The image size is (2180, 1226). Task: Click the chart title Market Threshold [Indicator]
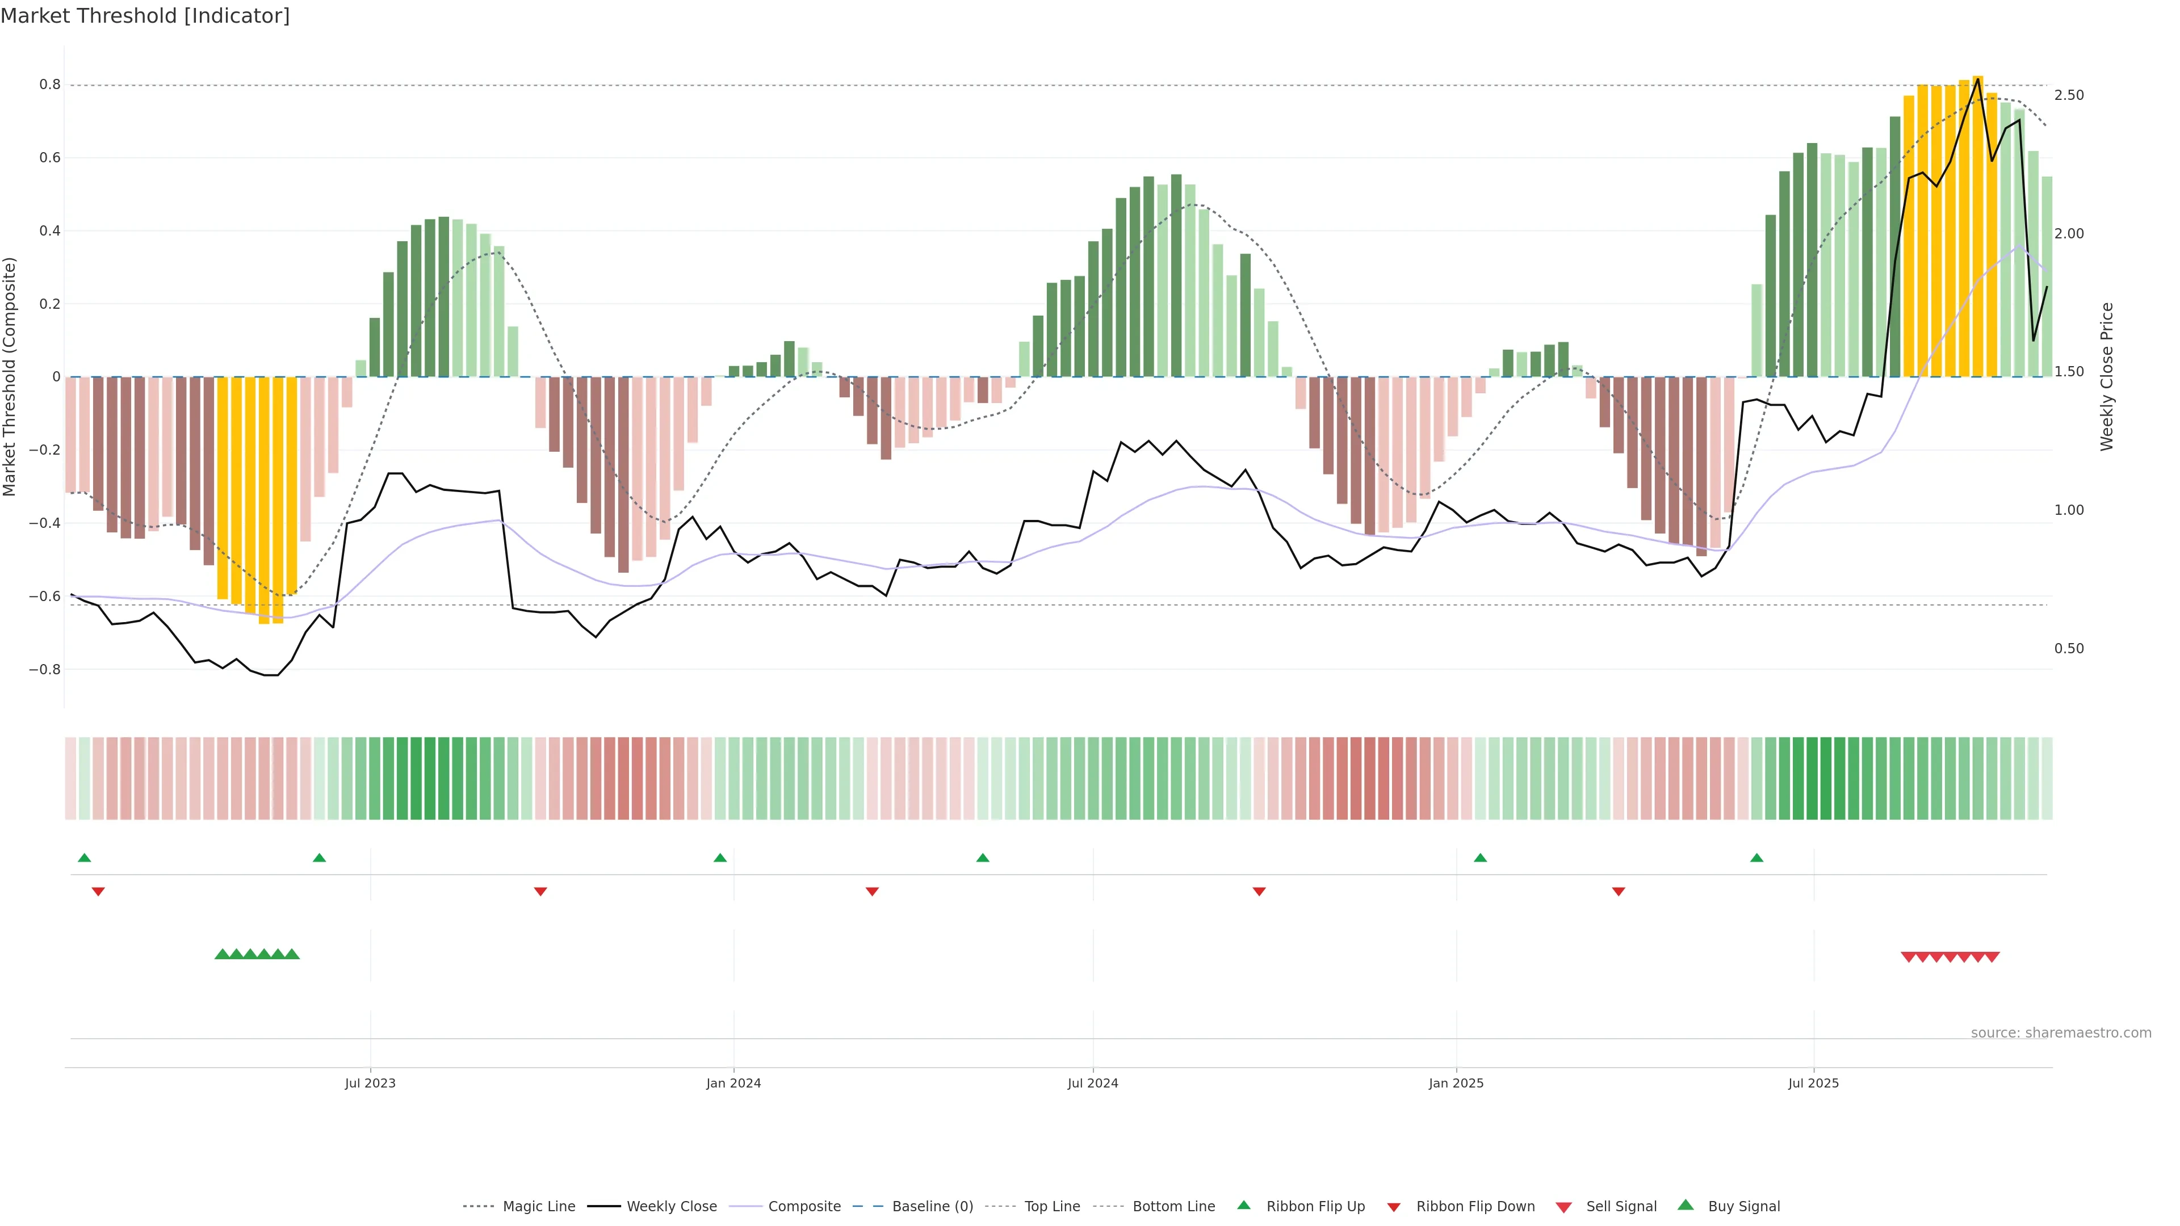point(145,16)
